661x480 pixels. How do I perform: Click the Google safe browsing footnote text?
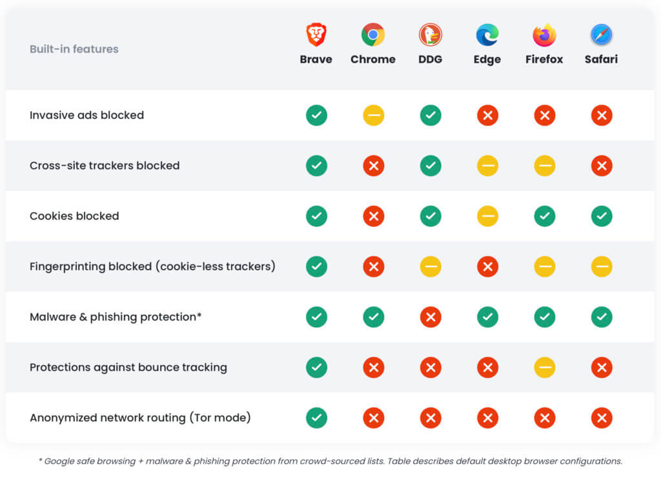point(330,461)
